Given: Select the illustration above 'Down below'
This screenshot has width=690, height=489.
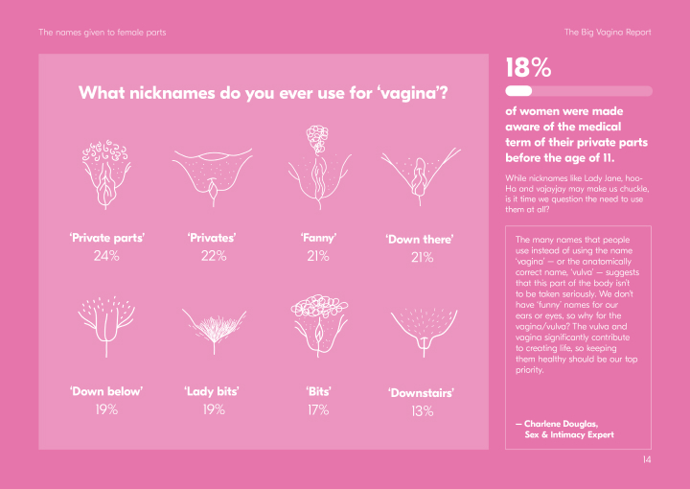Looking at the screenshot, I should point(106,326).
